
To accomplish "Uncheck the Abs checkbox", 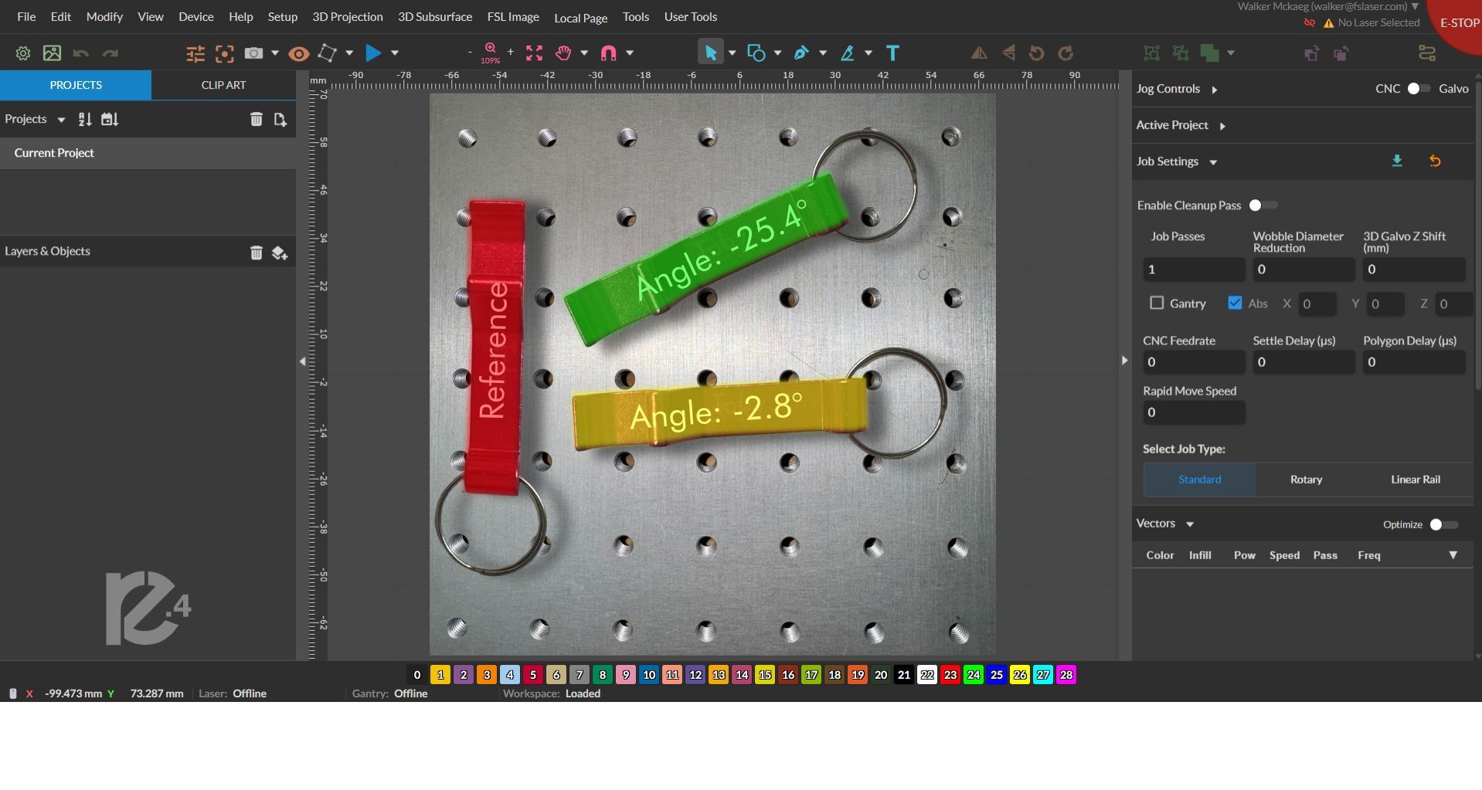I will coord(1234,303).
